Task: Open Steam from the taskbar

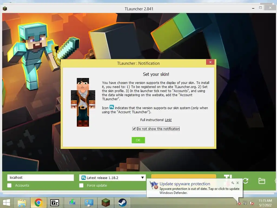Action: pyautogui.click(x=122, y=203)
